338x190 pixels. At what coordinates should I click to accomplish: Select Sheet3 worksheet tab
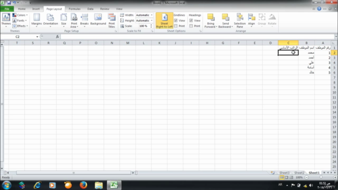(x=284, y=173)
